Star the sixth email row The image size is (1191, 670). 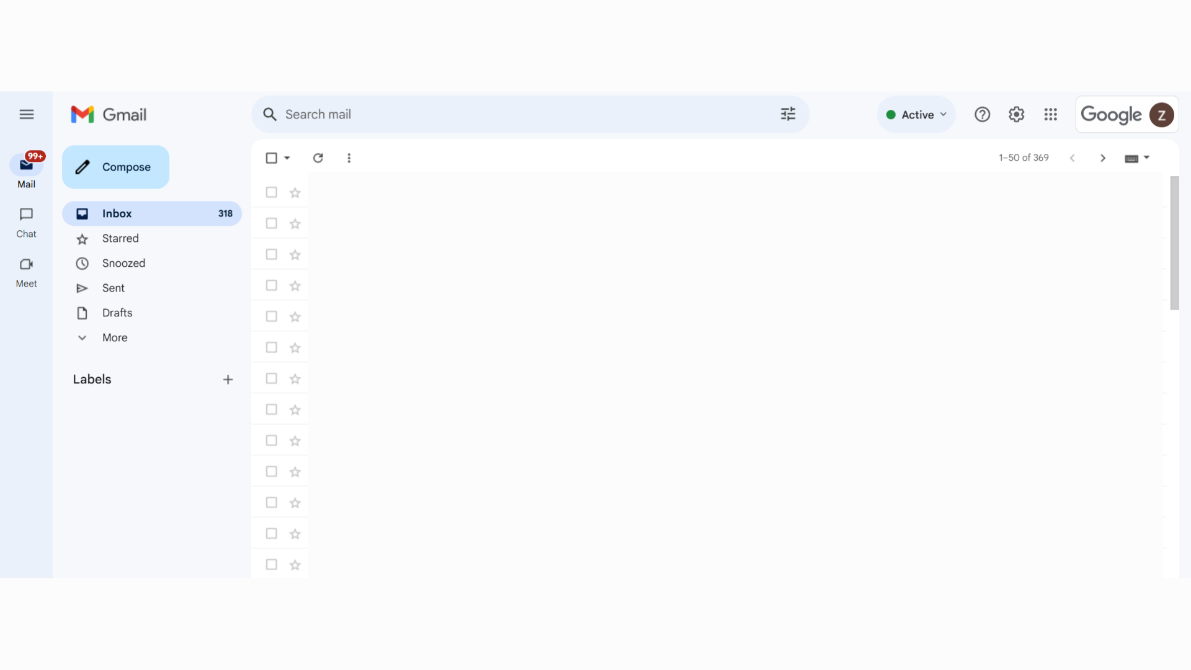pos(295,347)
